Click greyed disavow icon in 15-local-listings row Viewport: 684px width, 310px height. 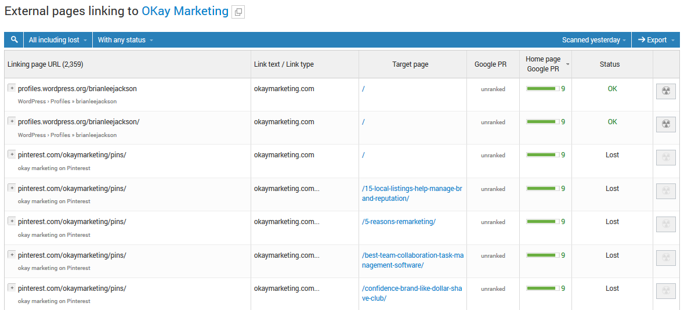tap(665, 191)
